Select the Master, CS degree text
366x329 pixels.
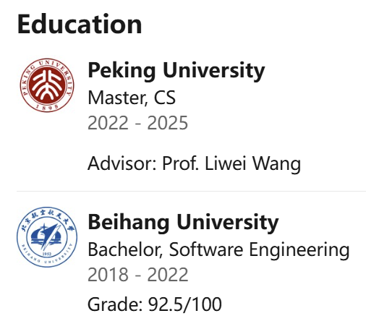point(132,98)
